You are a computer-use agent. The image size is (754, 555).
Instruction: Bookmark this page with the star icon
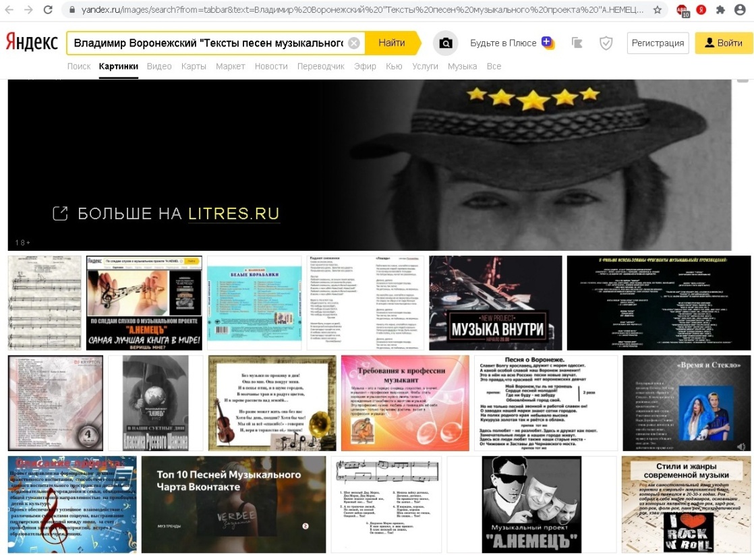tap(658, 9)
